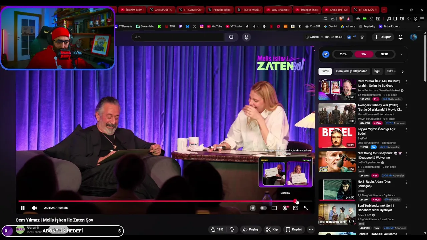Viewport: 427px width, 240px height.
Task: Open Feyyaz Yiğit'in Ödediği Ağır Bedel thumbnail
Action: (x=337, y=137)
